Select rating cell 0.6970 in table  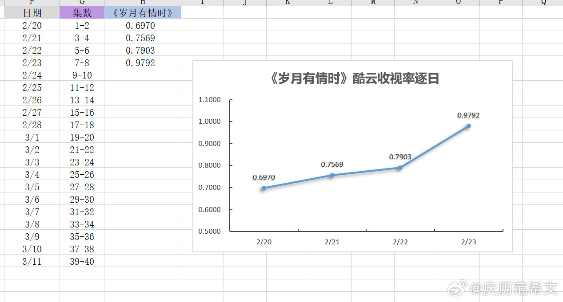click(143, 25)
